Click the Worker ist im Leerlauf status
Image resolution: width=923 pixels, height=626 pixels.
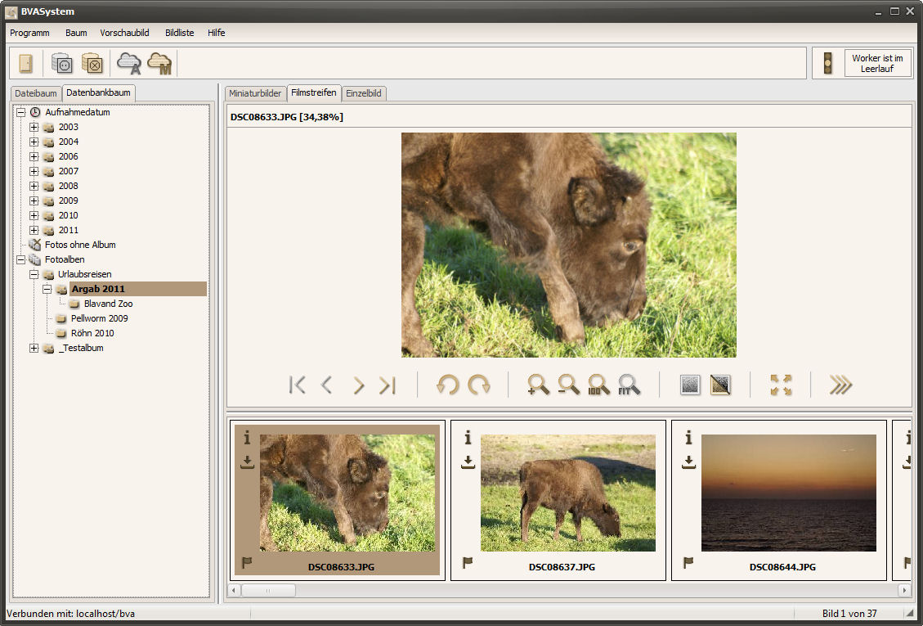point(877,63)
